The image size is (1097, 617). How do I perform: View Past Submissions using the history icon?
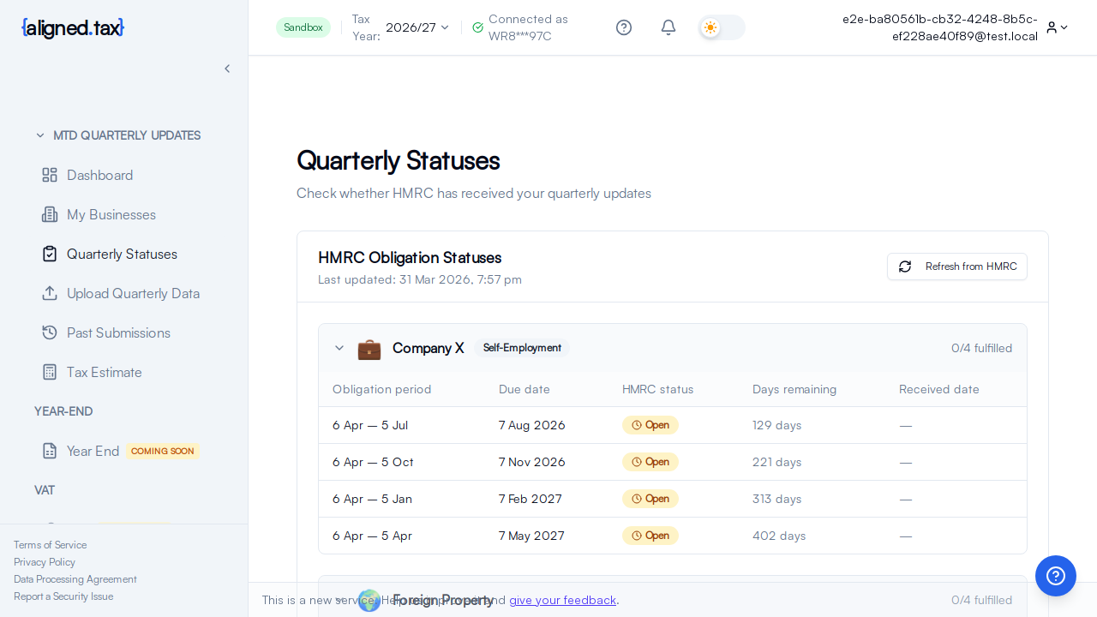(50, 332)
